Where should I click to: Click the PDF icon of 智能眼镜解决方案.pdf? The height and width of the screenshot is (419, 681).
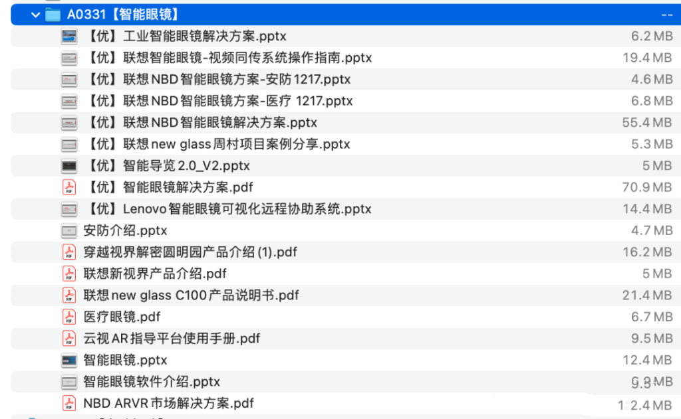click(68, 187)
